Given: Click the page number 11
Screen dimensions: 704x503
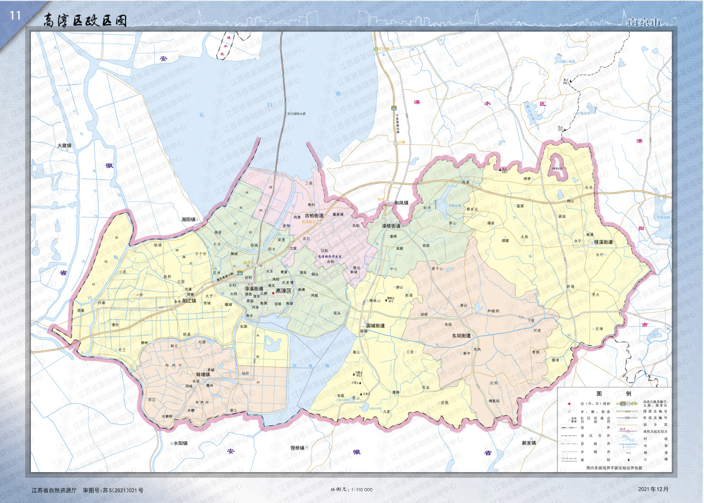Looking at the screenshot, I should click(15, 16).
